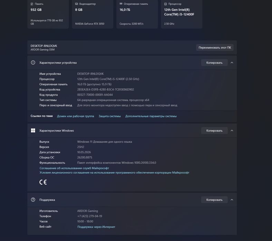Click the 2.50 GHz text on processor card
Screen dimensions: 272x241
click(x=169, y=24)
